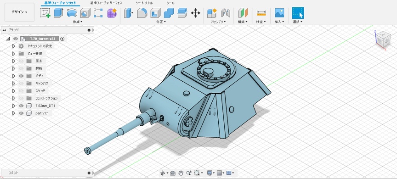
Task: Toggle visibility of port v1:1 component
Action: tap(21, 113)
